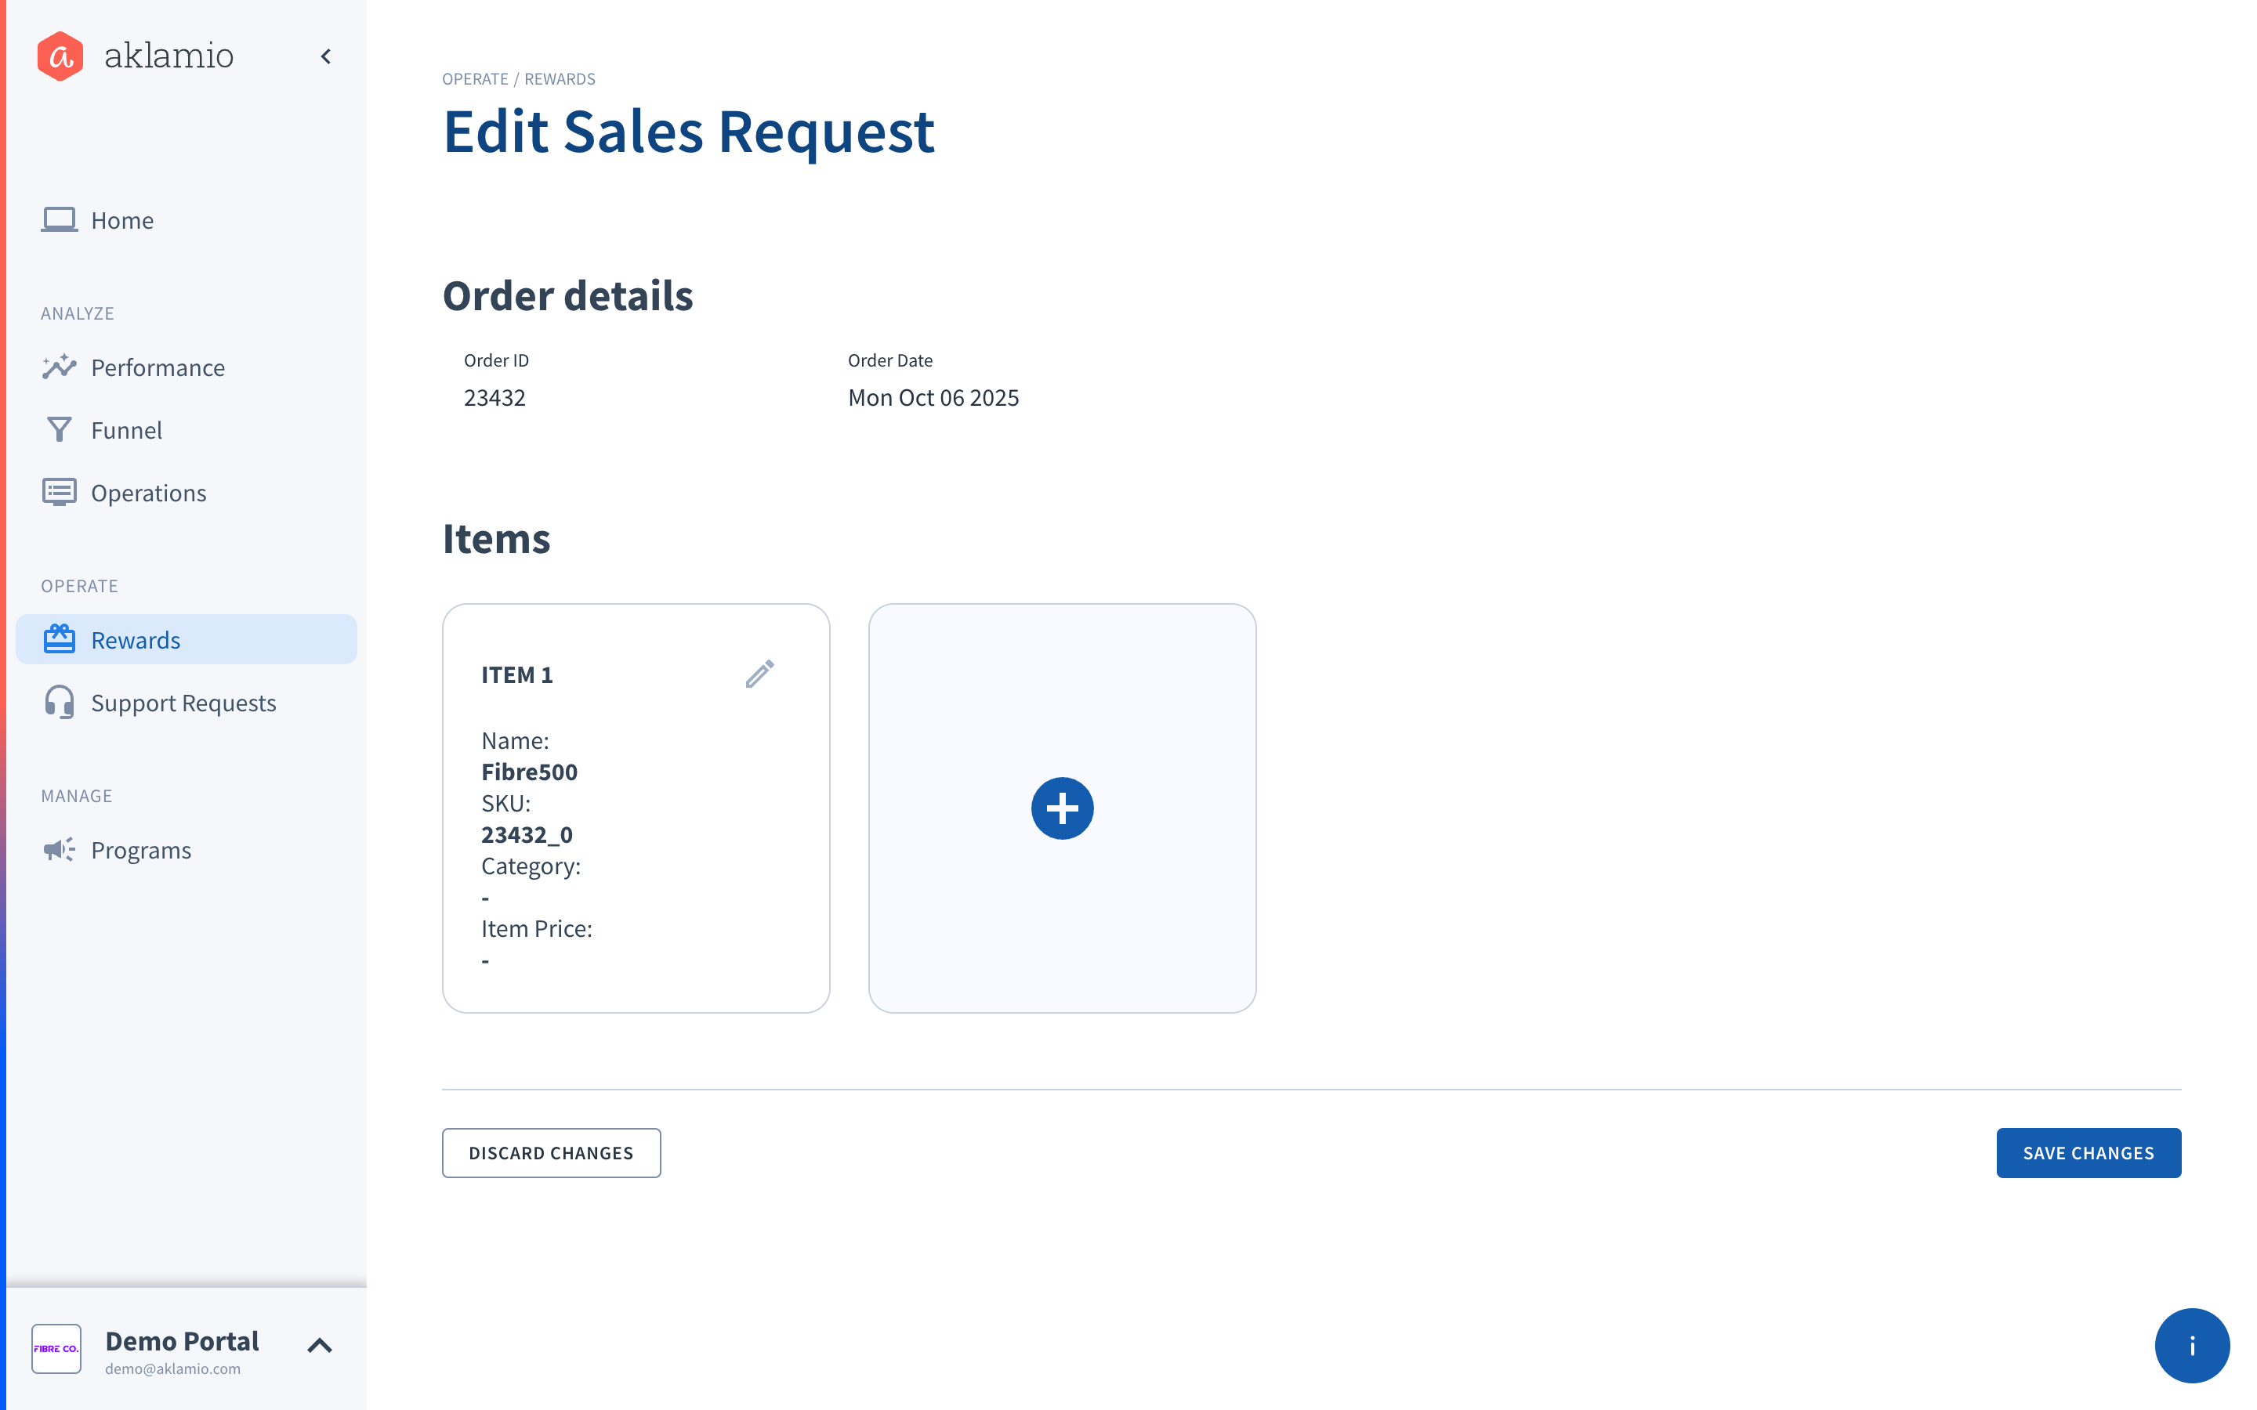Click the Rewards breadcrumb link
The height and width of the screenshot is (1410, 2257).
(x=560, y=79)
